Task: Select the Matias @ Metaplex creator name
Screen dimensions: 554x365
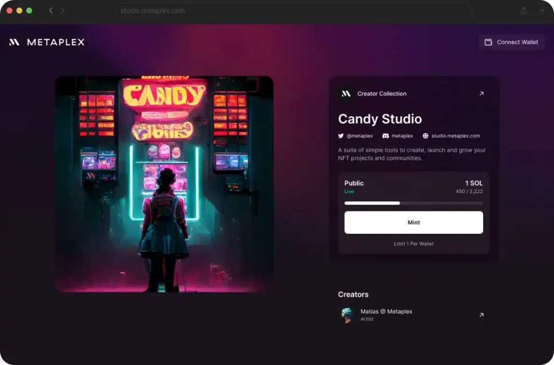Action: 386,311
